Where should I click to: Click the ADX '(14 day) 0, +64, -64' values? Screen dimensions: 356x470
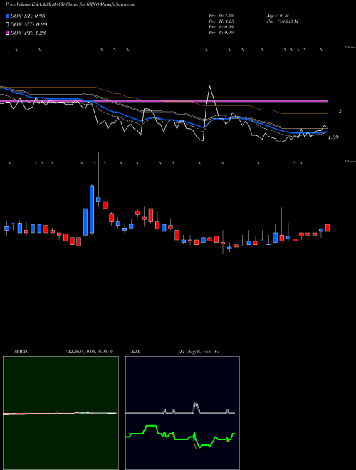[199, 352]
